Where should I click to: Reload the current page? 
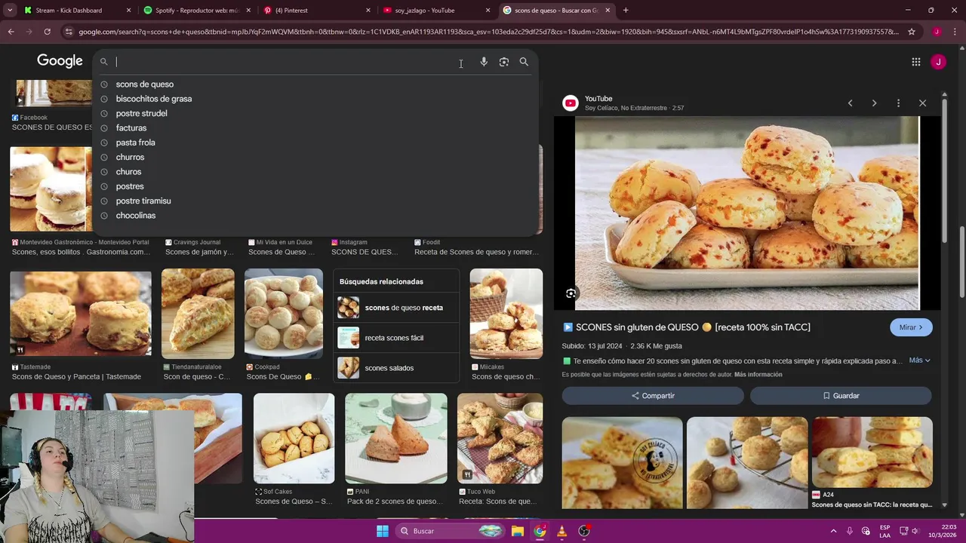tap(47, 32)
